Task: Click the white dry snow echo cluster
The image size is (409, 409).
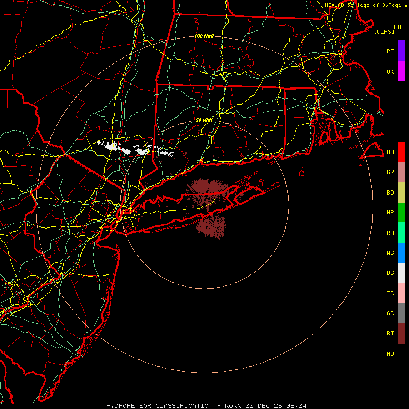Action: point(135,149)
